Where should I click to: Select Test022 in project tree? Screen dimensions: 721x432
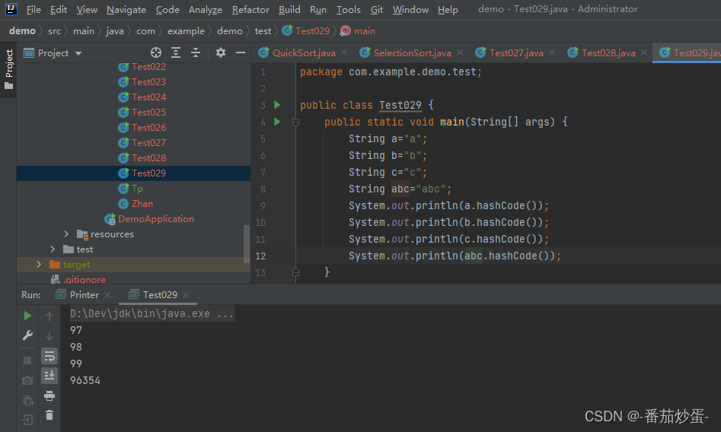(x=148, y=67)
